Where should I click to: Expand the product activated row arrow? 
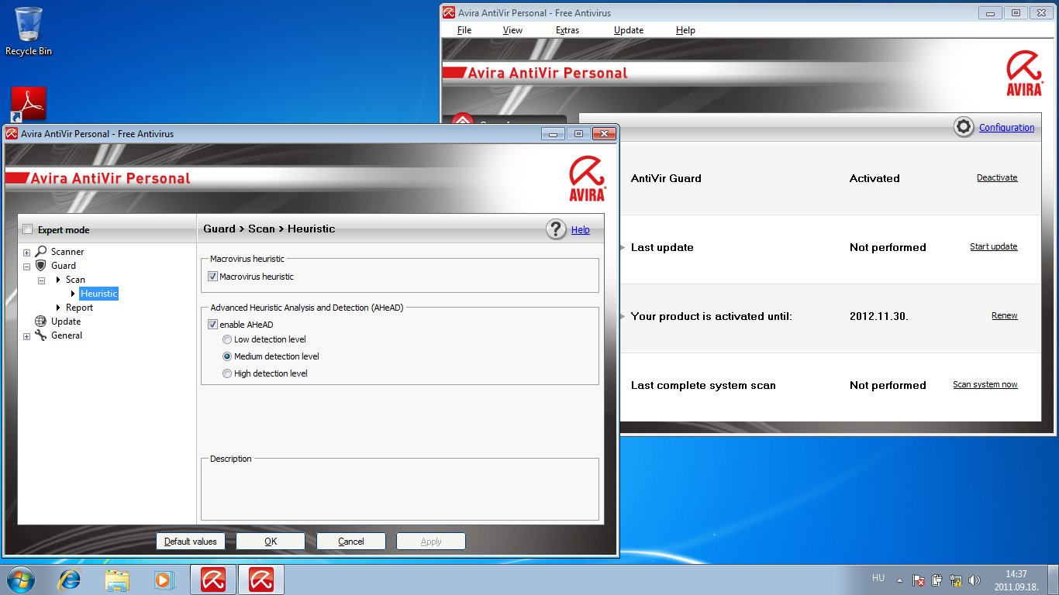pos(622,316)
